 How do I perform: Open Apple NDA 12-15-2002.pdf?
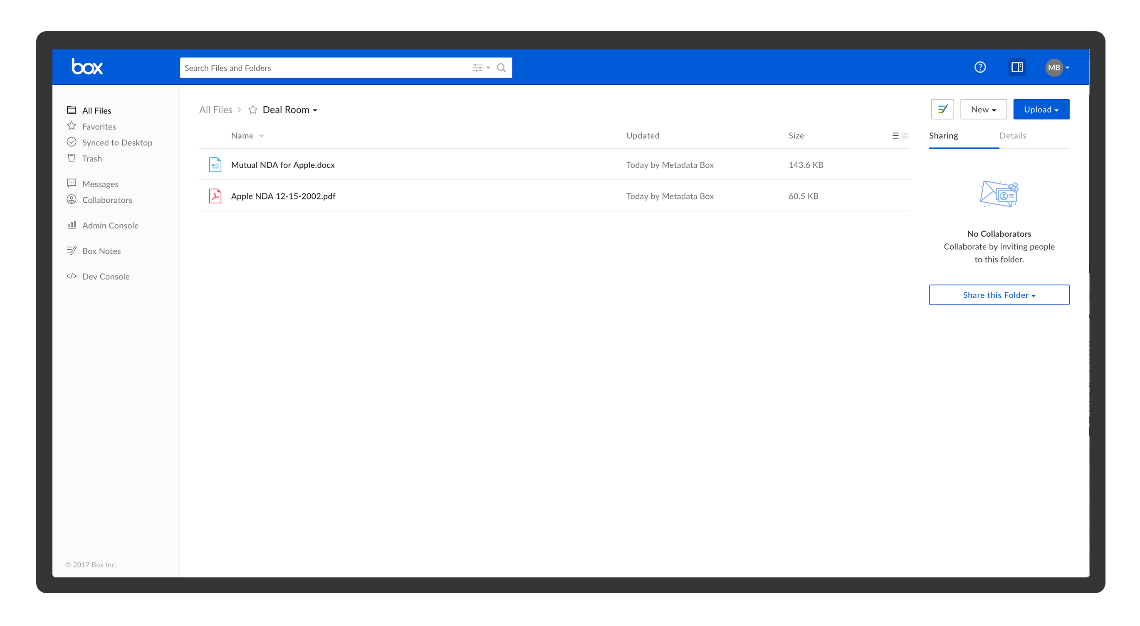[283, 196]
